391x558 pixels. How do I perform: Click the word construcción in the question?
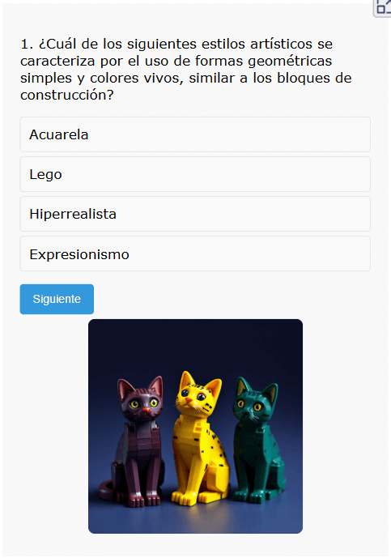pyautogui.click(x=63, y=95)
